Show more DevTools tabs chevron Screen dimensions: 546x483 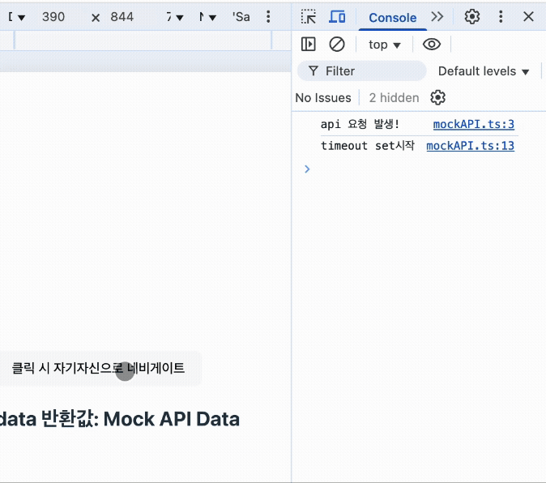point(437,16)
